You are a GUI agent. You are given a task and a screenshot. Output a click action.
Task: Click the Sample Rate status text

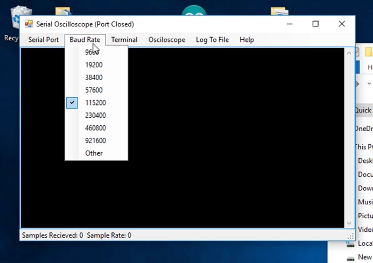tap(109, 235)
